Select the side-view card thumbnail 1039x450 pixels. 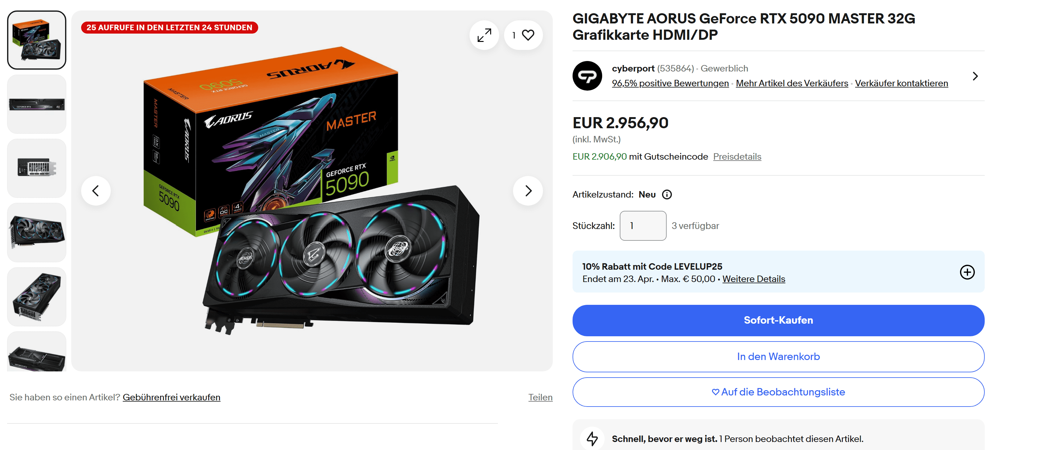pyautogui.click(x=37, y=104)
